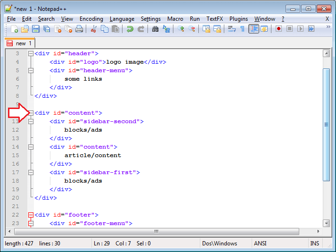336x252 pixels.
Task: Click the Print toolbar icon
Action: [x=79, y=29]
